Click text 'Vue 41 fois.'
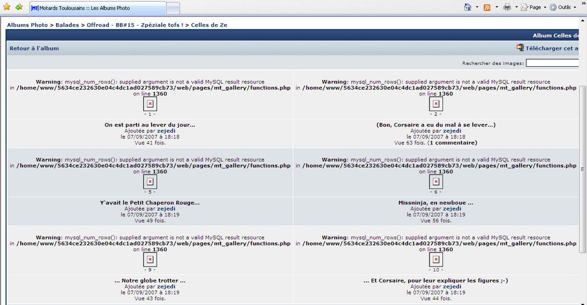 150,143
